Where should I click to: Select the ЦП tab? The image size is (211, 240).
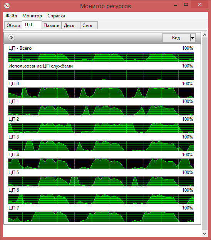(x=32, y=25)
